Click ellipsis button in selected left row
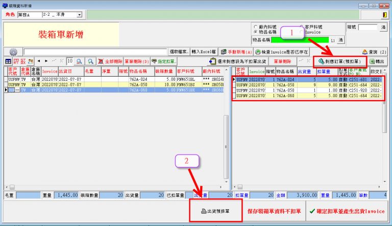 tap(17, 89)
